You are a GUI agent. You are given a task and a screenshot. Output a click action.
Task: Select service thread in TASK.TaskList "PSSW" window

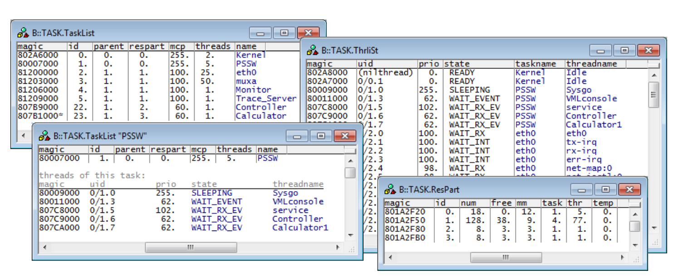[290, 210]
